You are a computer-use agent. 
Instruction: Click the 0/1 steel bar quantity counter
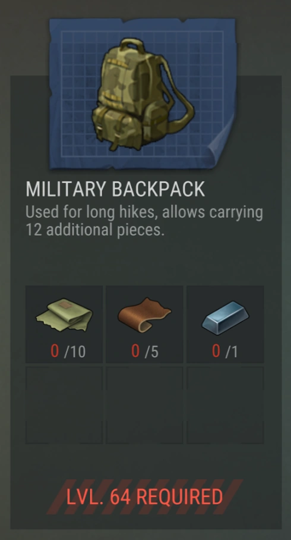click(x=225, y=351)
